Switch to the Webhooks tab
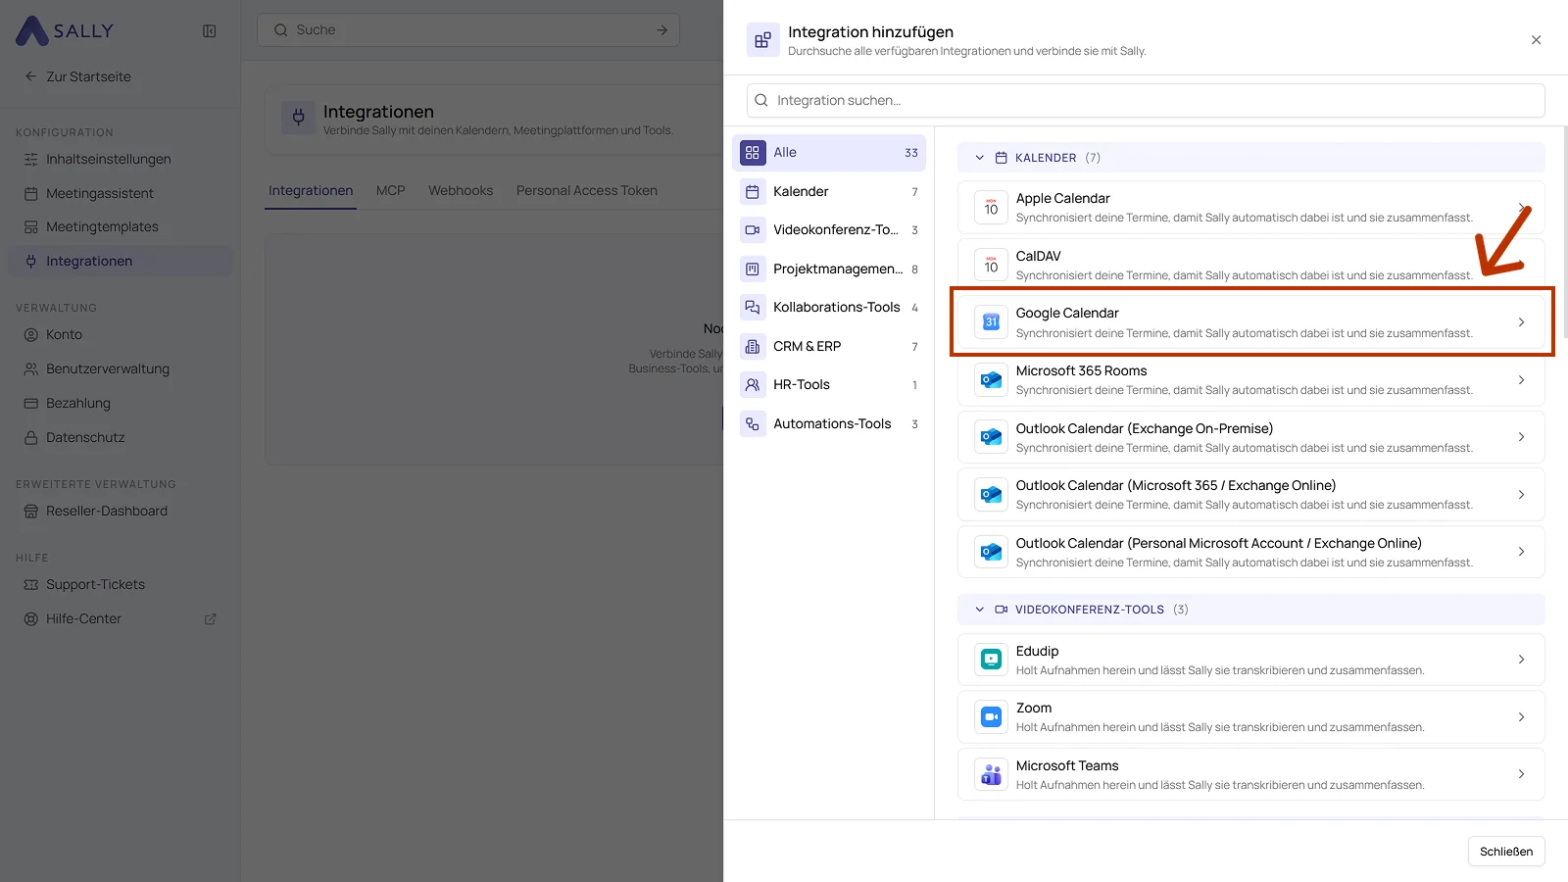This screenshot has width=1568, height=882. (x=461, y=190)
